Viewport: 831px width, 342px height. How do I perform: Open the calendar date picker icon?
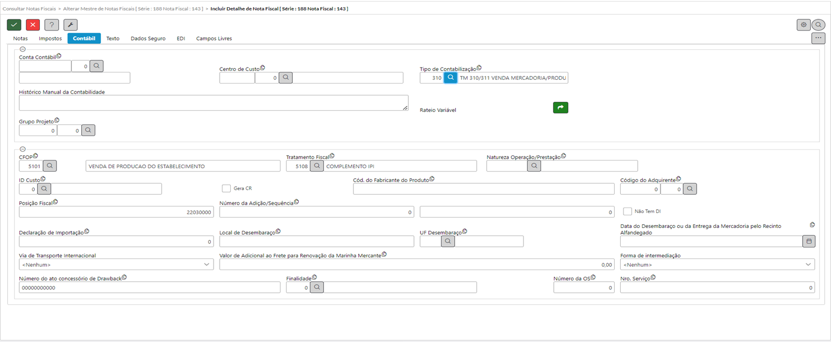point(808,241)
